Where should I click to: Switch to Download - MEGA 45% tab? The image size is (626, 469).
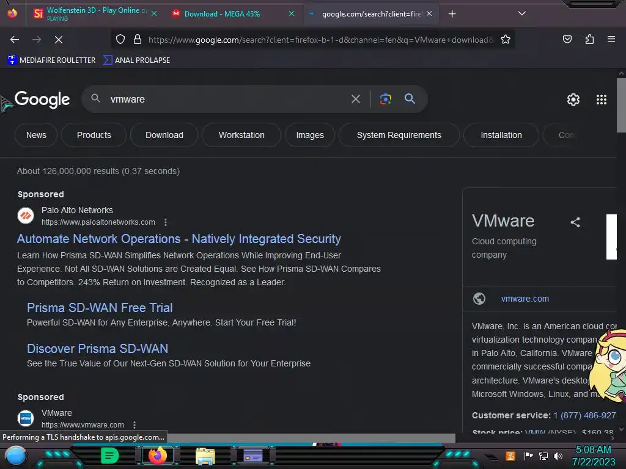(x=234, y=14)
